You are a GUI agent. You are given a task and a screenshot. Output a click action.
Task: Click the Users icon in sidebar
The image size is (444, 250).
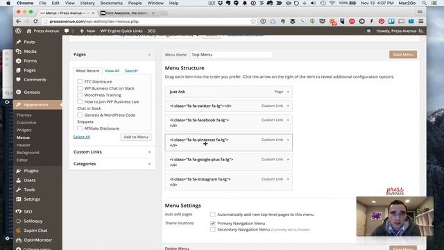pyautogui.click(x=19, y=181)
